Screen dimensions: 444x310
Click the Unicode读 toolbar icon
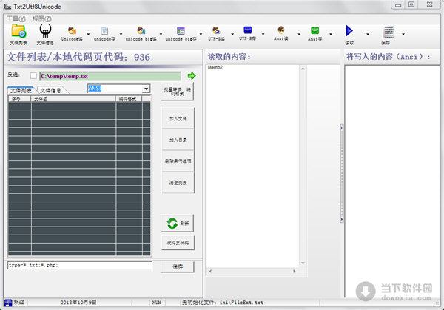[x=73, y=32]
